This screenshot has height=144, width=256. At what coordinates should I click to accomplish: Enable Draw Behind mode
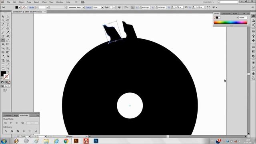(6, 86)
